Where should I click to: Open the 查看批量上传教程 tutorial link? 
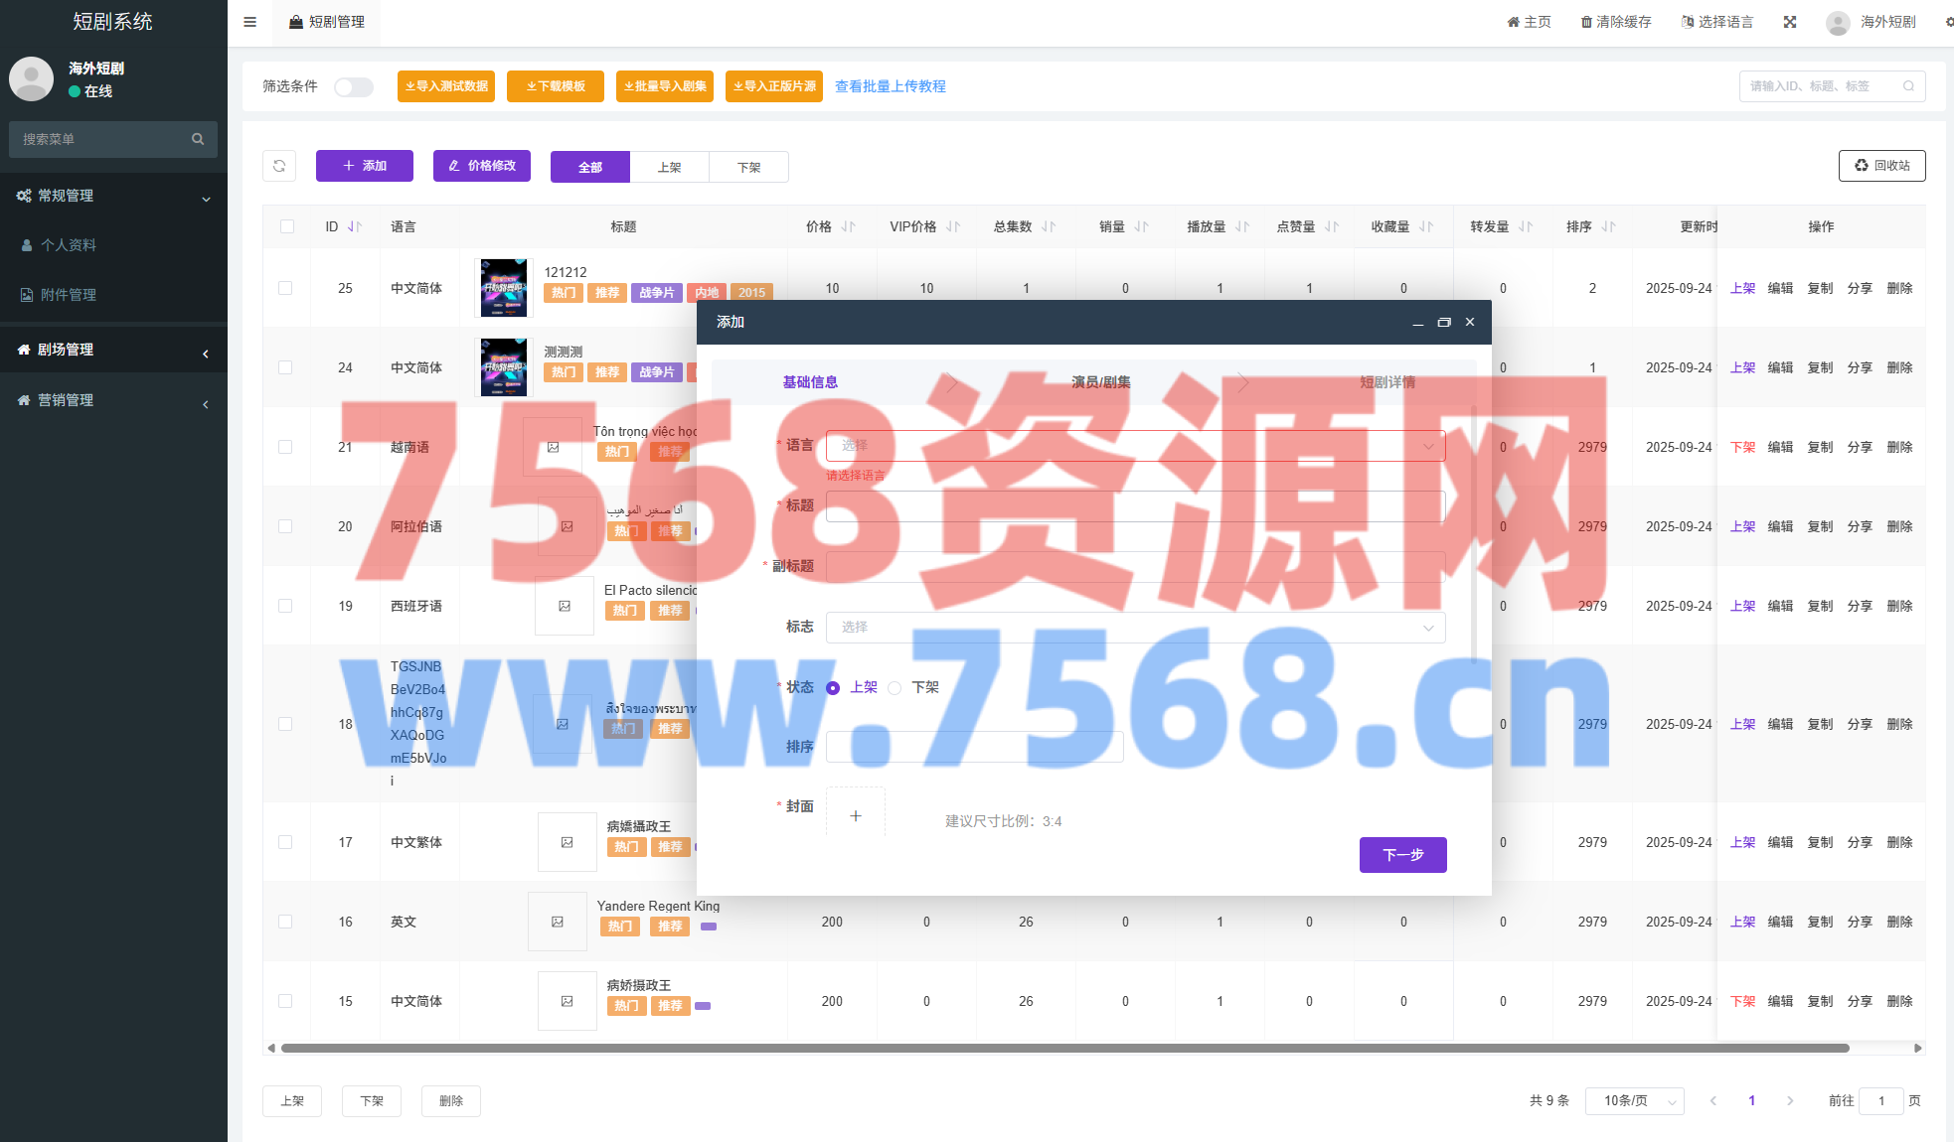(890, 86)
